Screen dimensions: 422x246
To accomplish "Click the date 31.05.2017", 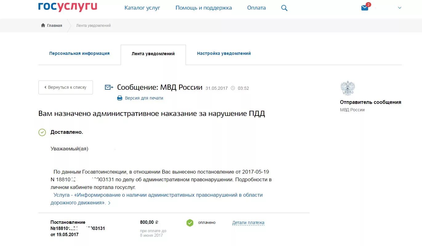I will coord(217,88).
